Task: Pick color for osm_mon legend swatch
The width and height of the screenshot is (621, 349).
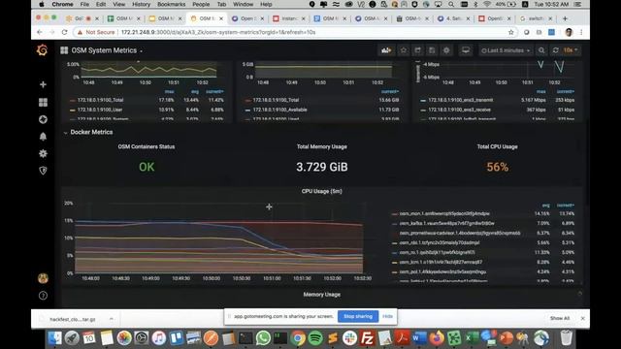Action: pos(394,214)
